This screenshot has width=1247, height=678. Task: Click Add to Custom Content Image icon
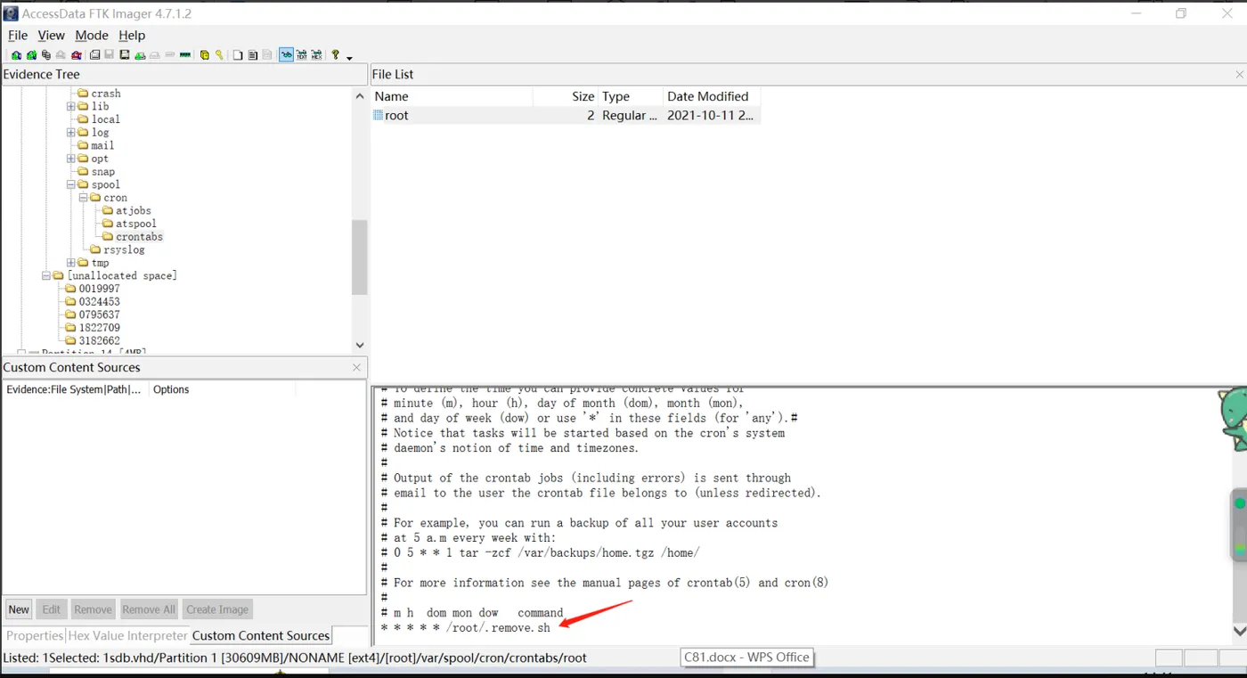pyautogui.click(x=140, y=54)
